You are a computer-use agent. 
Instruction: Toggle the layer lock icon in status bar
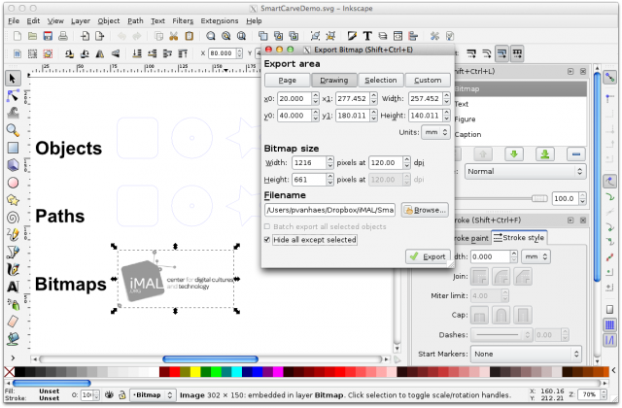click(122, 395)
